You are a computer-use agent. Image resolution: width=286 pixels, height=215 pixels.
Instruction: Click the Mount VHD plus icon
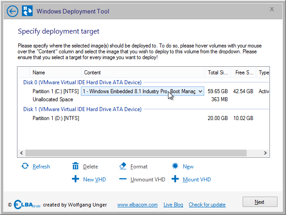click(175, 179)
